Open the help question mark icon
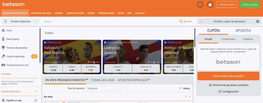The height and width of the screenshot is (103, 263). pyautogui.click(x=210, y=5)
